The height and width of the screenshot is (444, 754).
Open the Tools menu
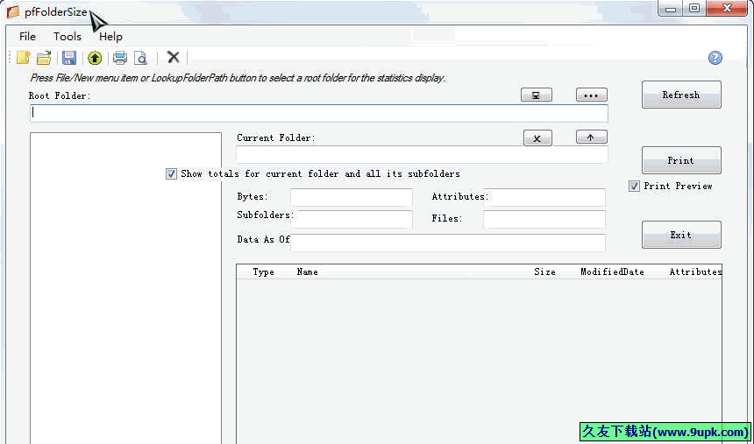tap(68, 37)
